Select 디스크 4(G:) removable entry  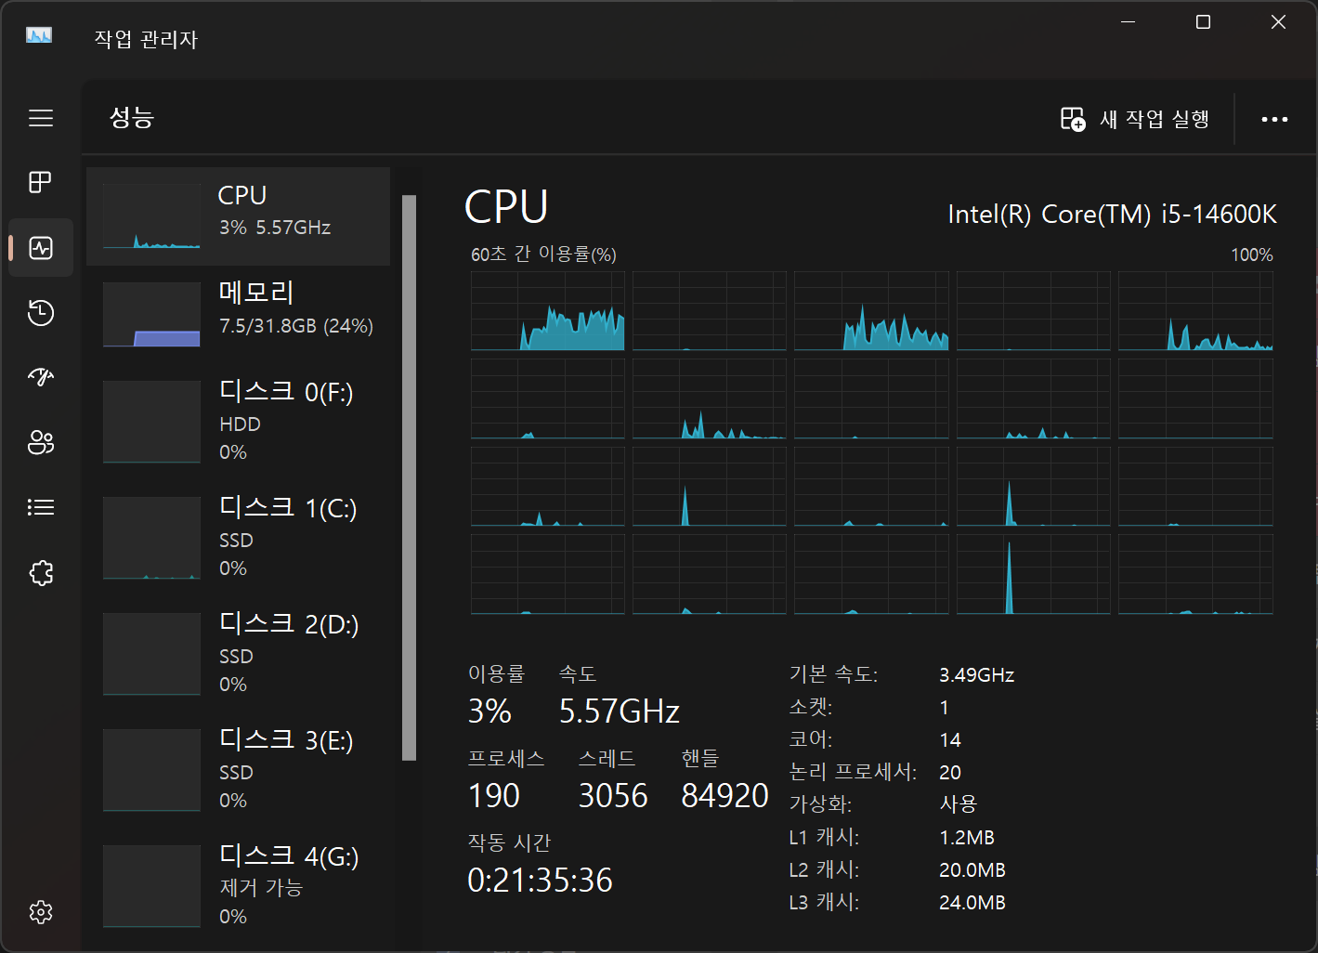pos(239,885)
